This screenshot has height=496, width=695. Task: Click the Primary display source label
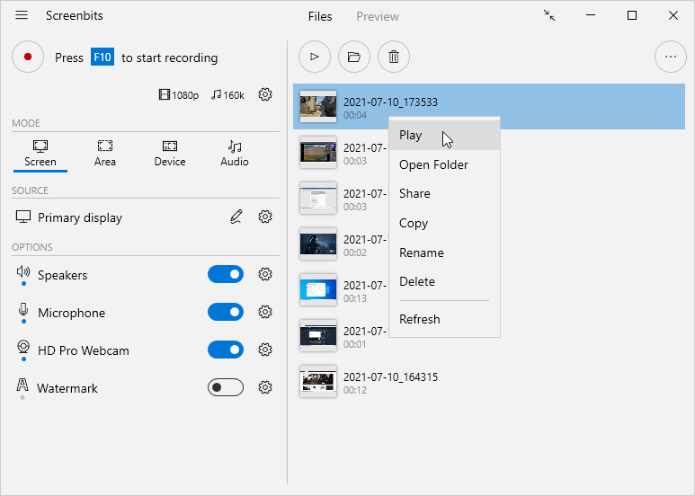tap(80, 217)
